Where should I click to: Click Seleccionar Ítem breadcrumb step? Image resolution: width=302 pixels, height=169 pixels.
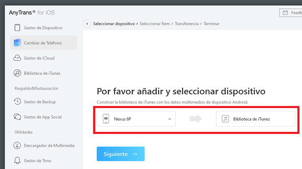point(155,24)
